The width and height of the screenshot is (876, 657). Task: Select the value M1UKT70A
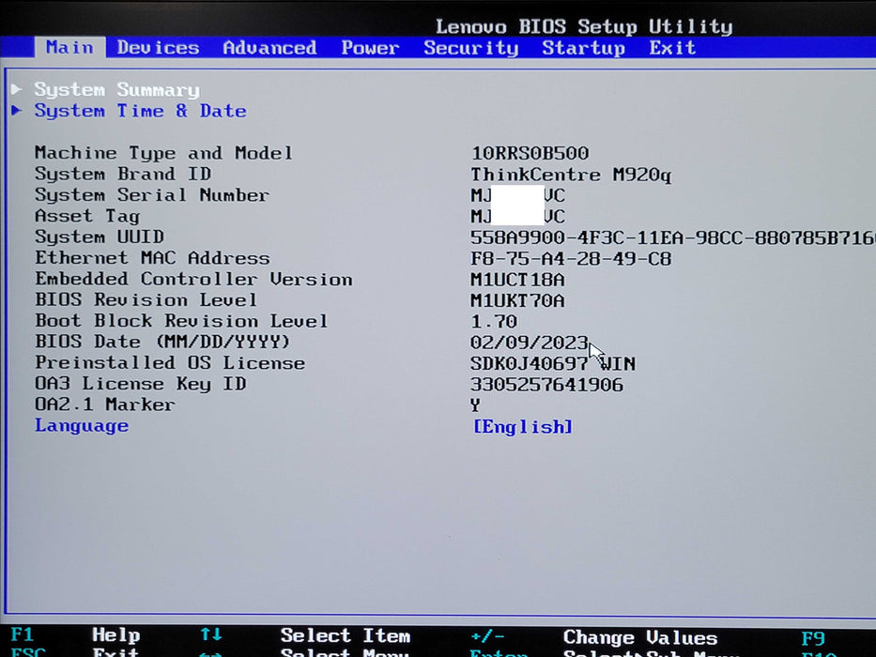517,300
